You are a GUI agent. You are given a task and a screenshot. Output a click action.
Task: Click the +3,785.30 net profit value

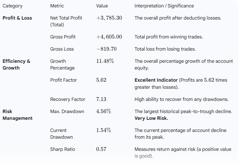click(x=109, y=18)
